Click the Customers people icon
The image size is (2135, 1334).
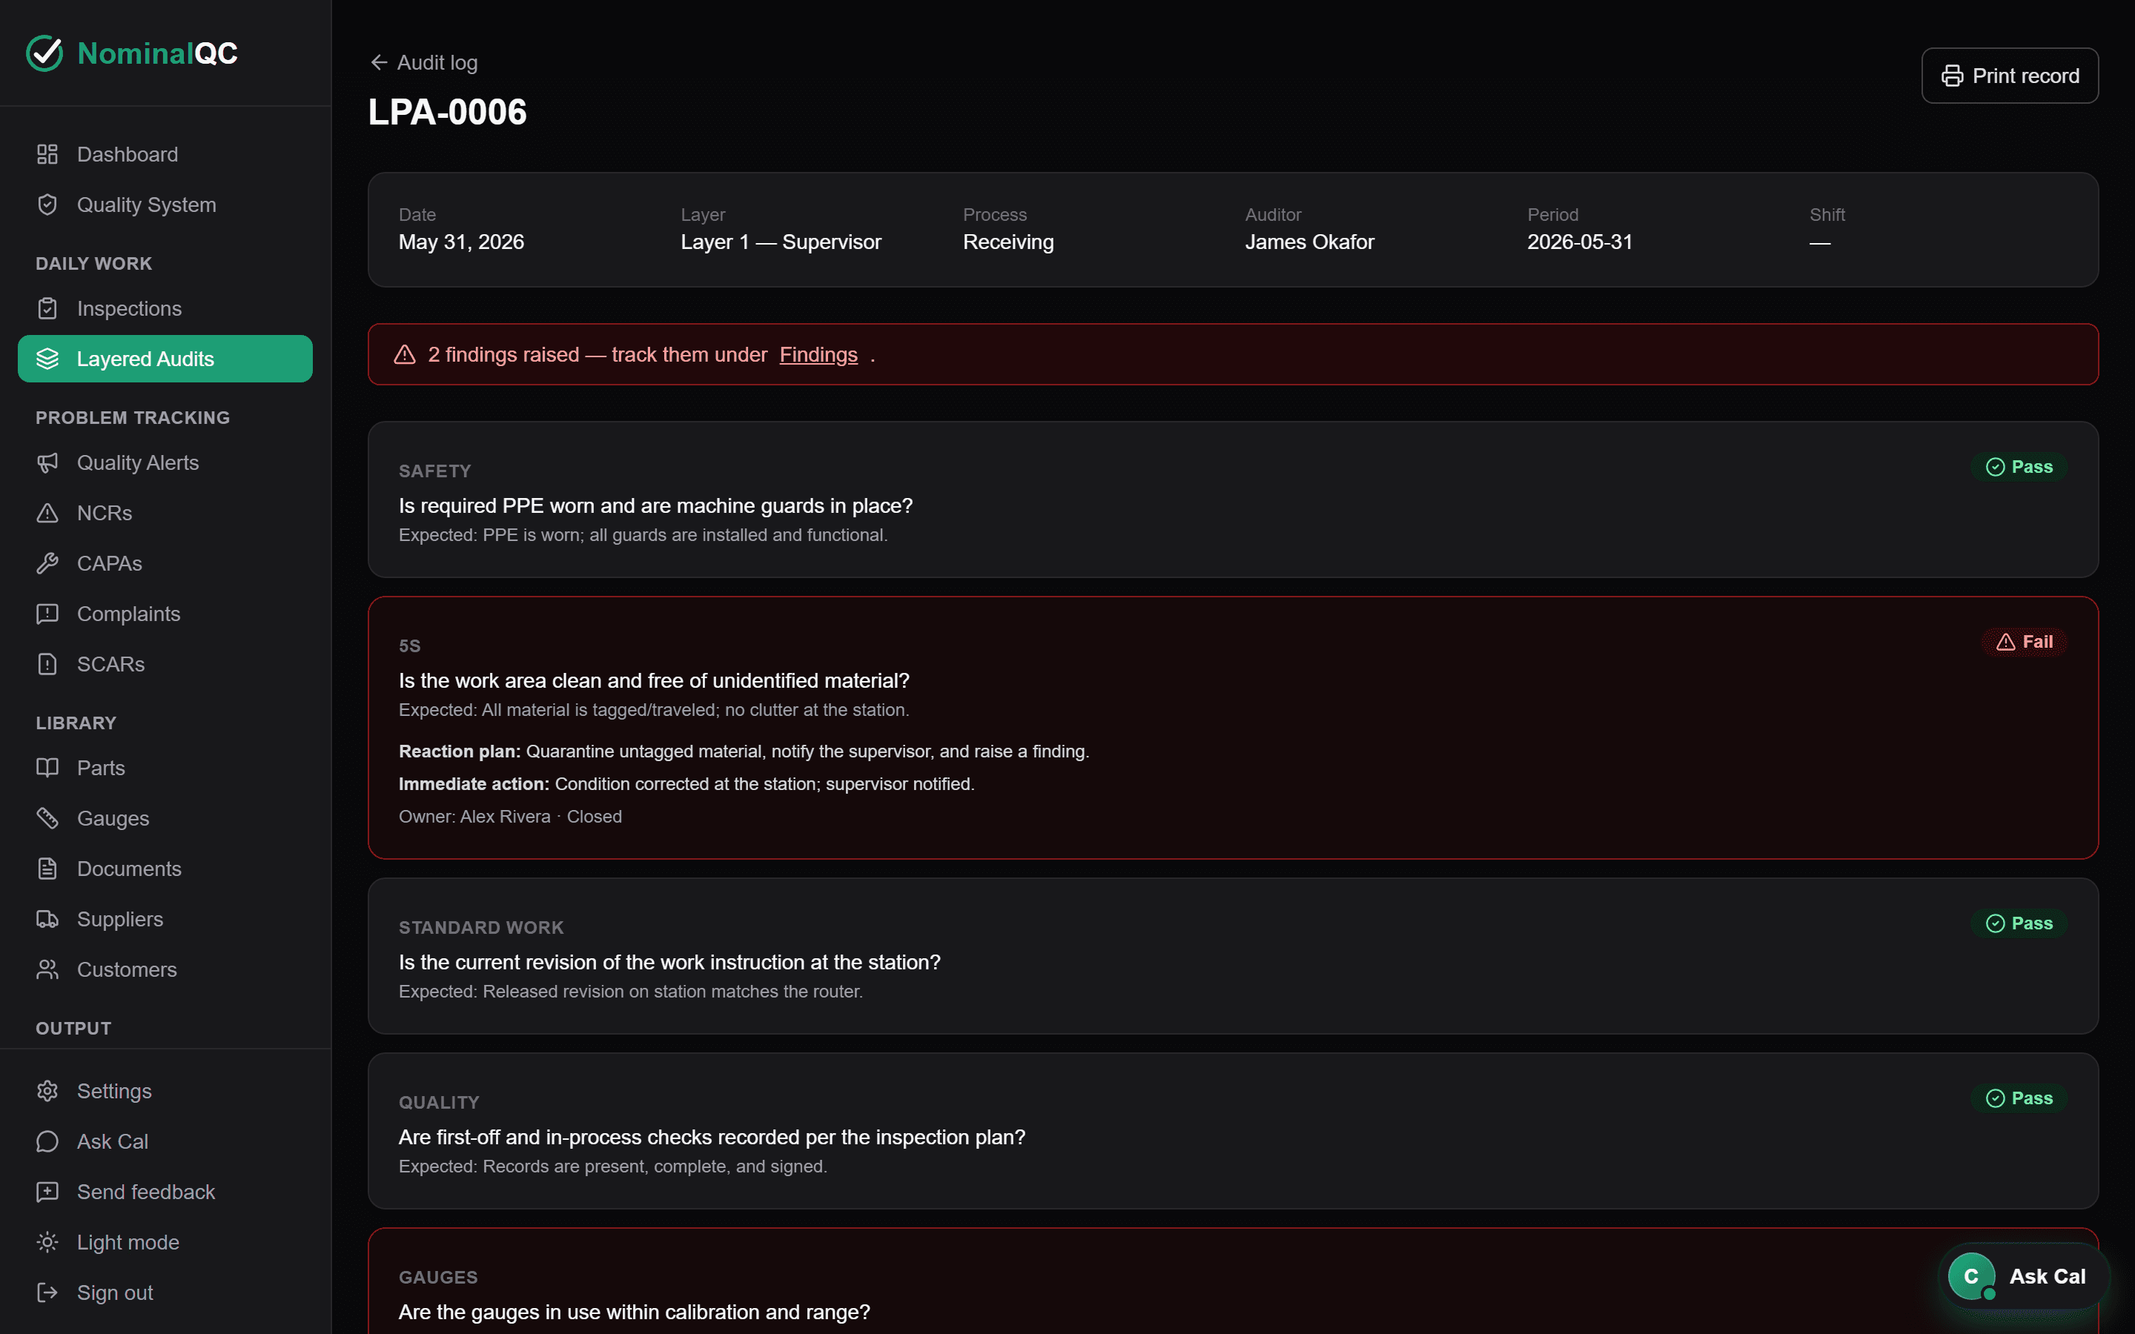(47, 969)
